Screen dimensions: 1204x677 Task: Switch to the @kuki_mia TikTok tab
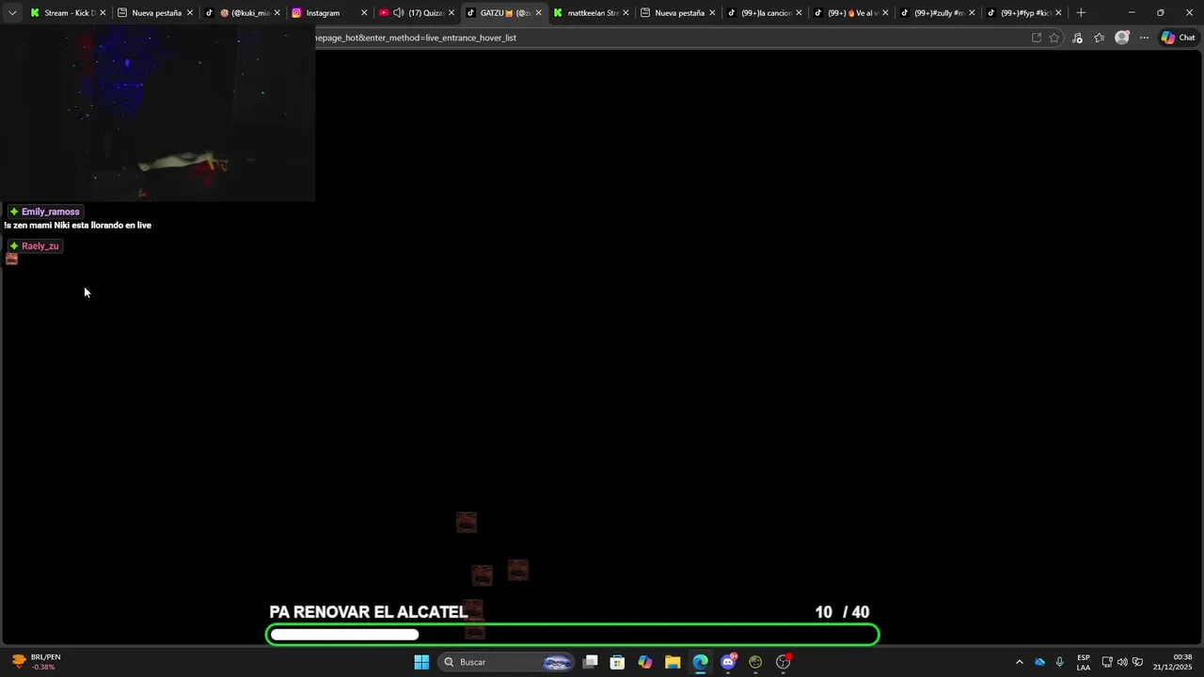(x=243, y=13)
